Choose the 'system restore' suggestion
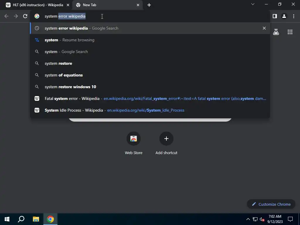 coord(150,63)
